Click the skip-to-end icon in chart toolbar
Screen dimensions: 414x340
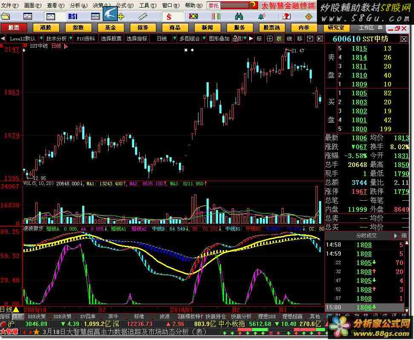click(320, 39)
